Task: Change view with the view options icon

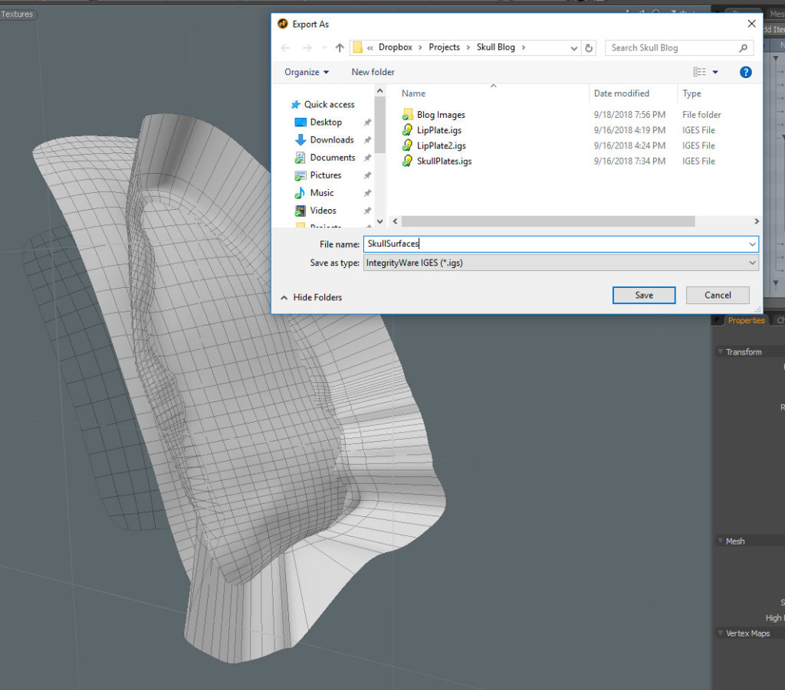Action: (x=700, y=72)
